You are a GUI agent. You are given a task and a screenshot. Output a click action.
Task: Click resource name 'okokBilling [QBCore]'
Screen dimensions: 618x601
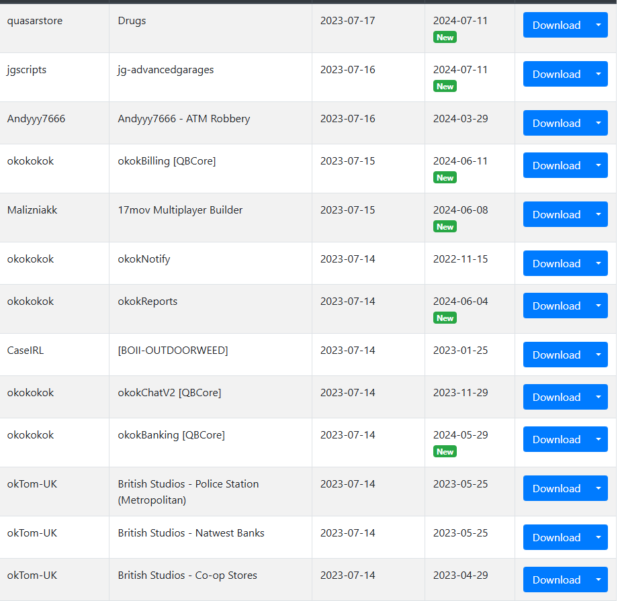point(167,161)
